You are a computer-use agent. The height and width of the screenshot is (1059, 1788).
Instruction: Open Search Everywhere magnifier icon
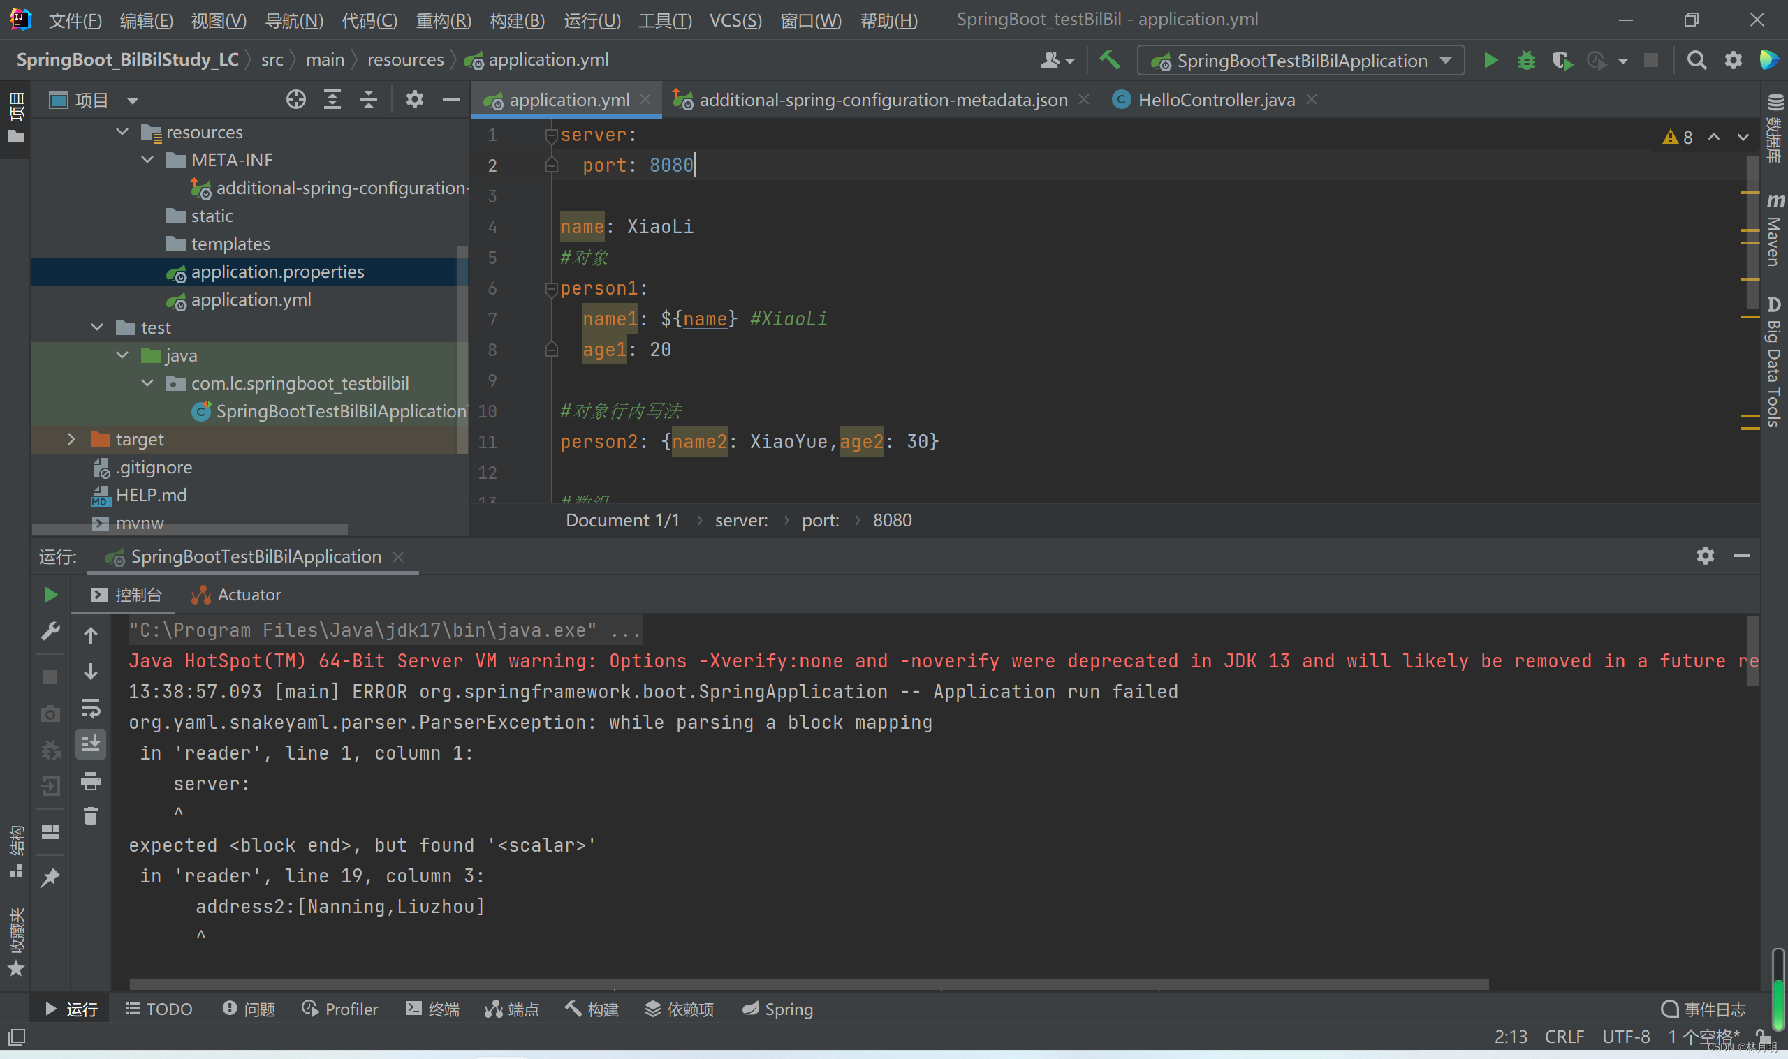(x=1697, y=61)
